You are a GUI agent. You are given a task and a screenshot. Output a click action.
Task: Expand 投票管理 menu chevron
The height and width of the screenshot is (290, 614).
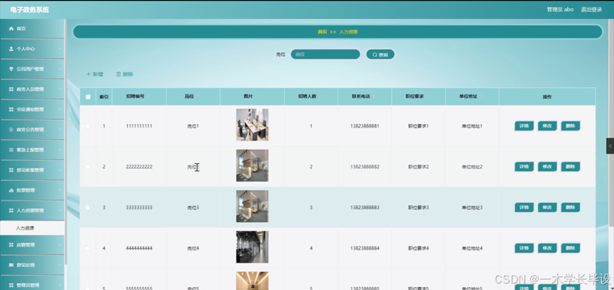coord(60,190)
